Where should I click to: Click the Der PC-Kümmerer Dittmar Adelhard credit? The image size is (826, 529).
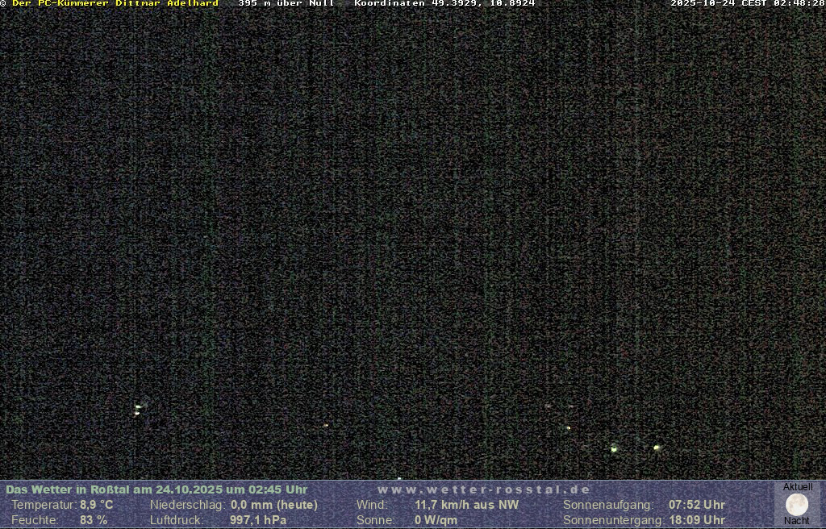115,3
